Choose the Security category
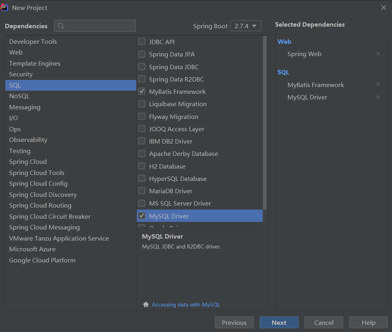 [x=70, y=74]
